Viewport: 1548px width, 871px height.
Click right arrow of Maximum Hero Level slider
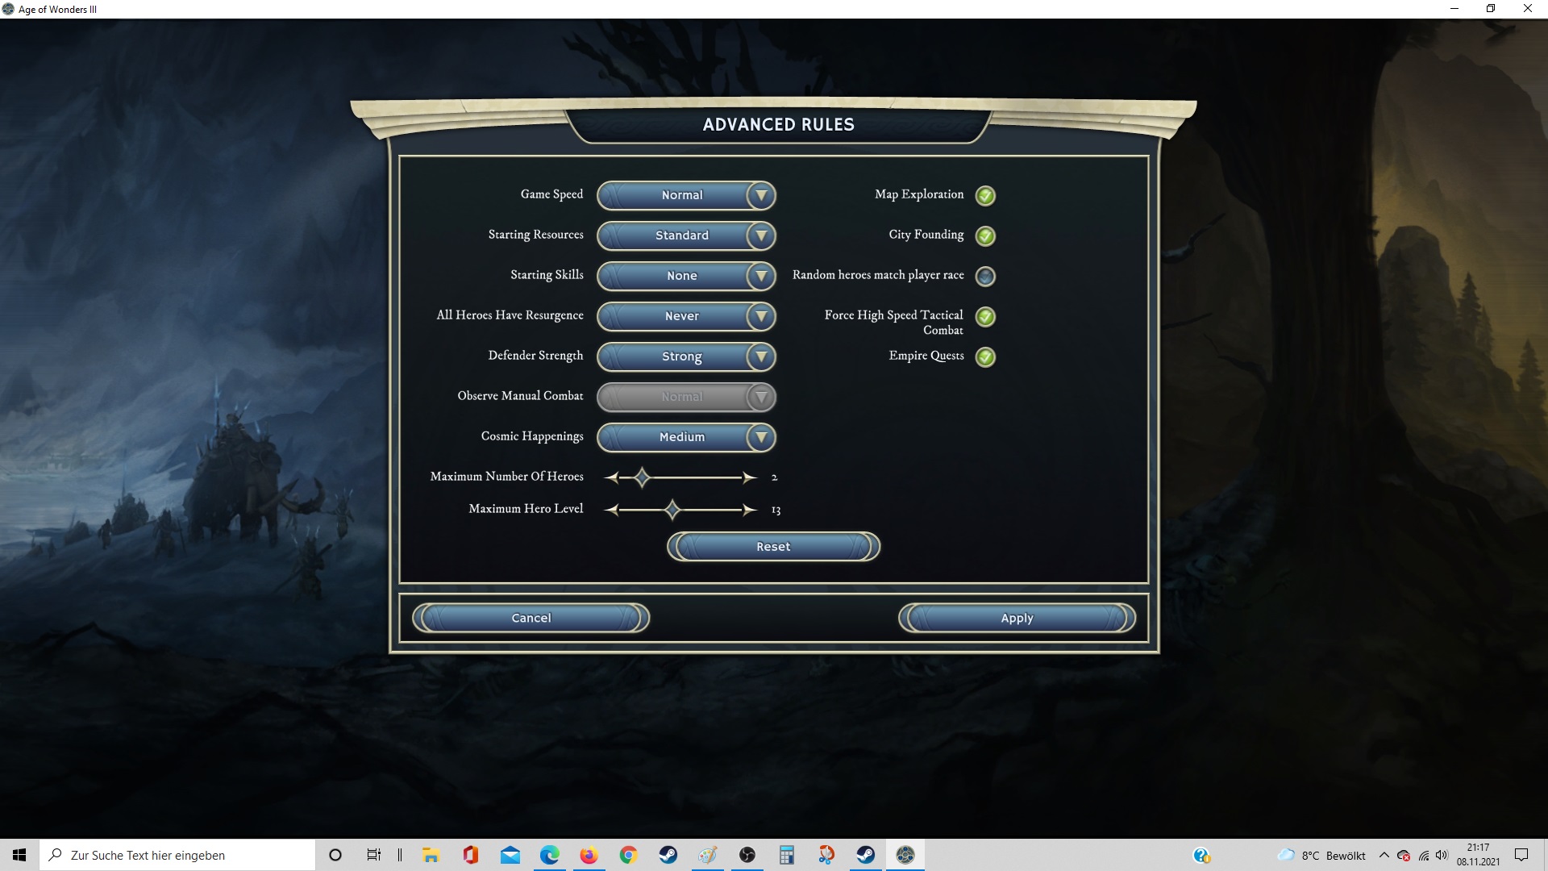point(750,510)
